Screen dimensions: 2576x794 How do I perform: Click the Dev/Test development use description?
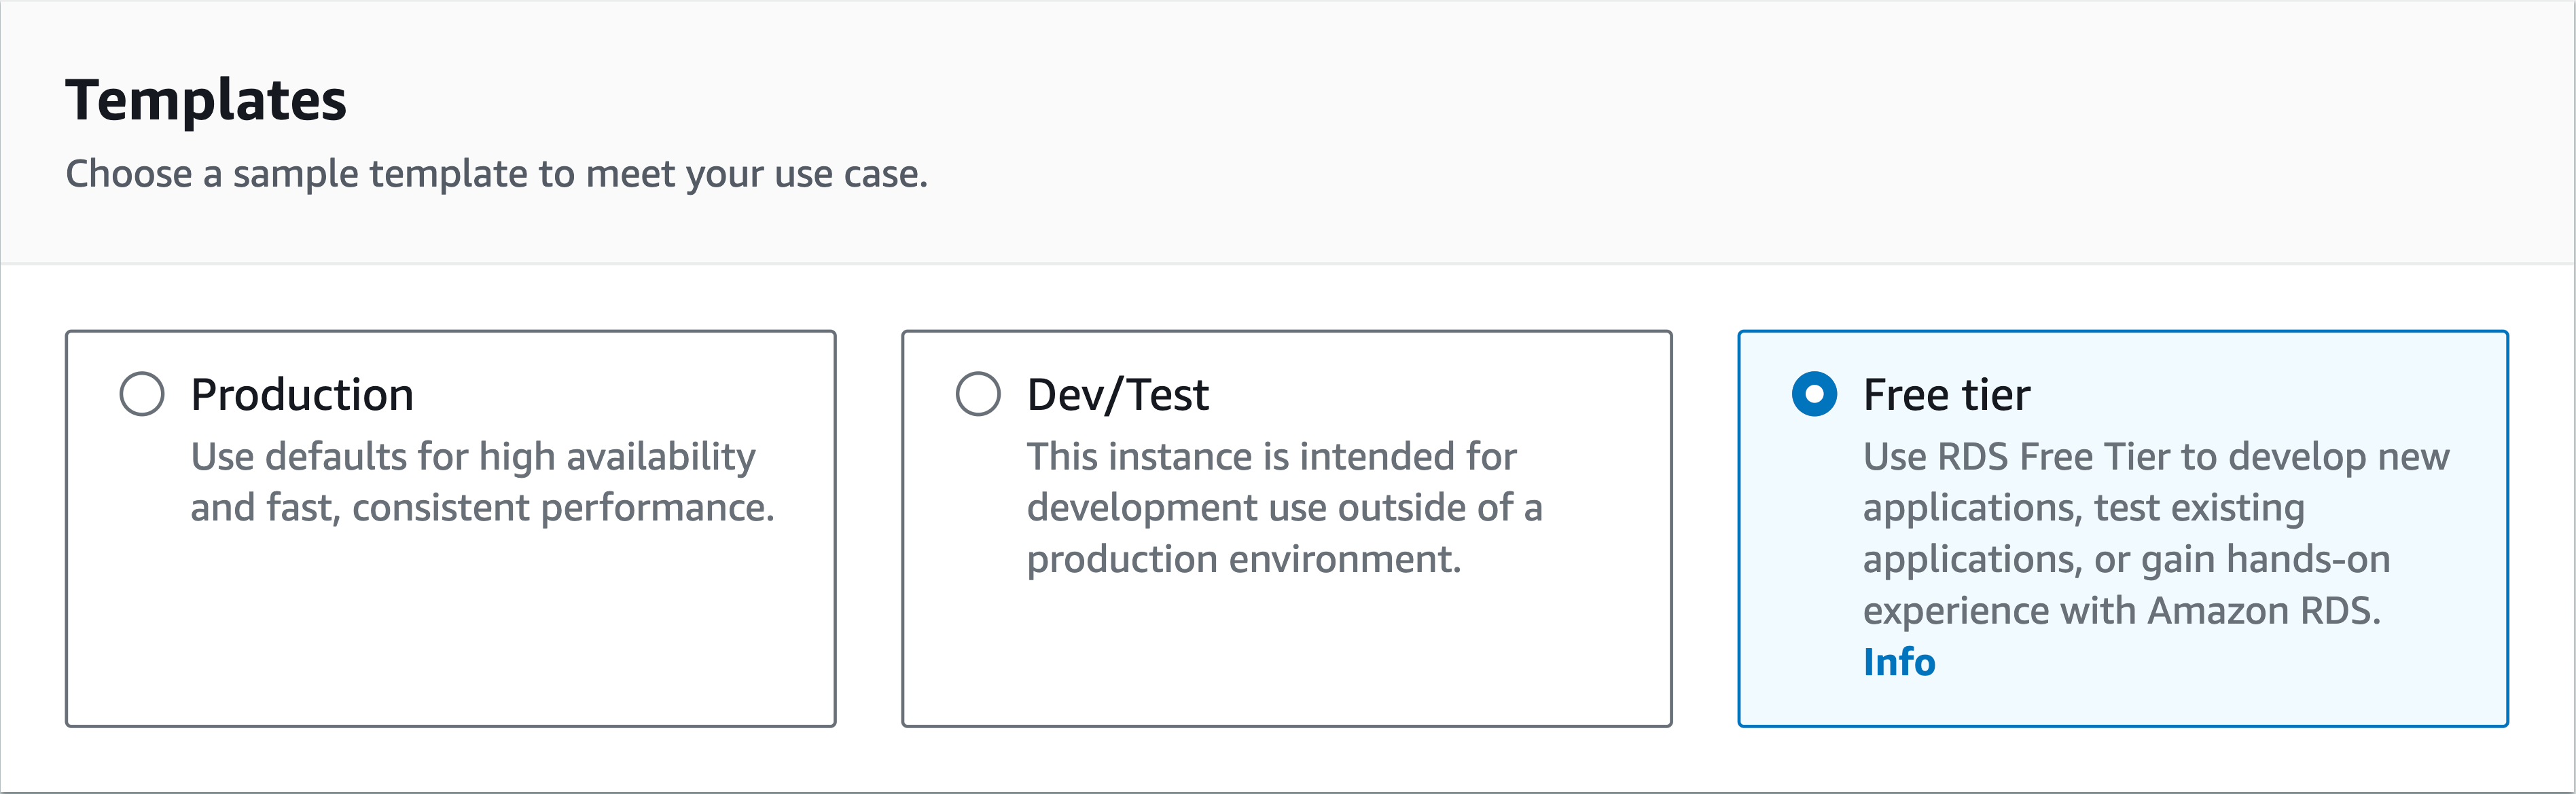(1284, 508)
